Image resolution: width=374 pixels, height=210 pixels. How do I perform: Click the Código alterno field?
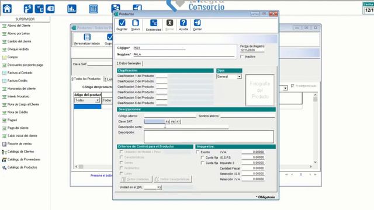click(x=170, y=116)
